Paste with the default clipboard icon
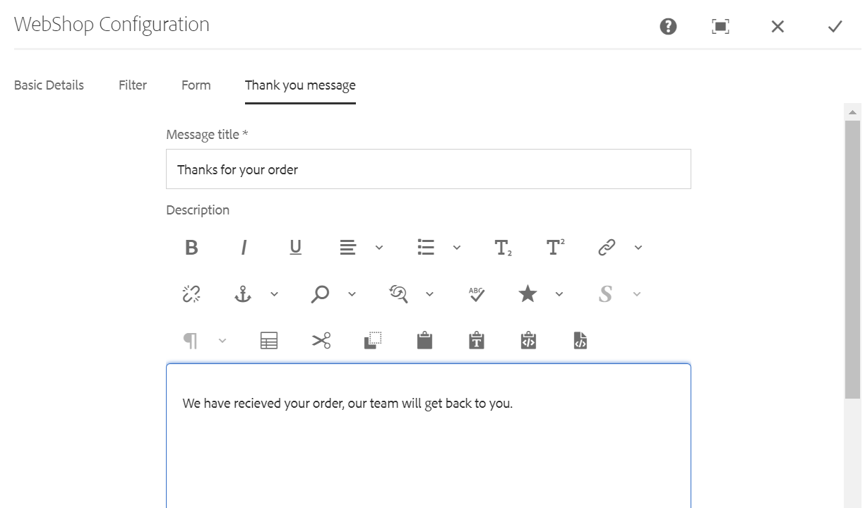Screen dimensions: 865x508 point(424,341)
